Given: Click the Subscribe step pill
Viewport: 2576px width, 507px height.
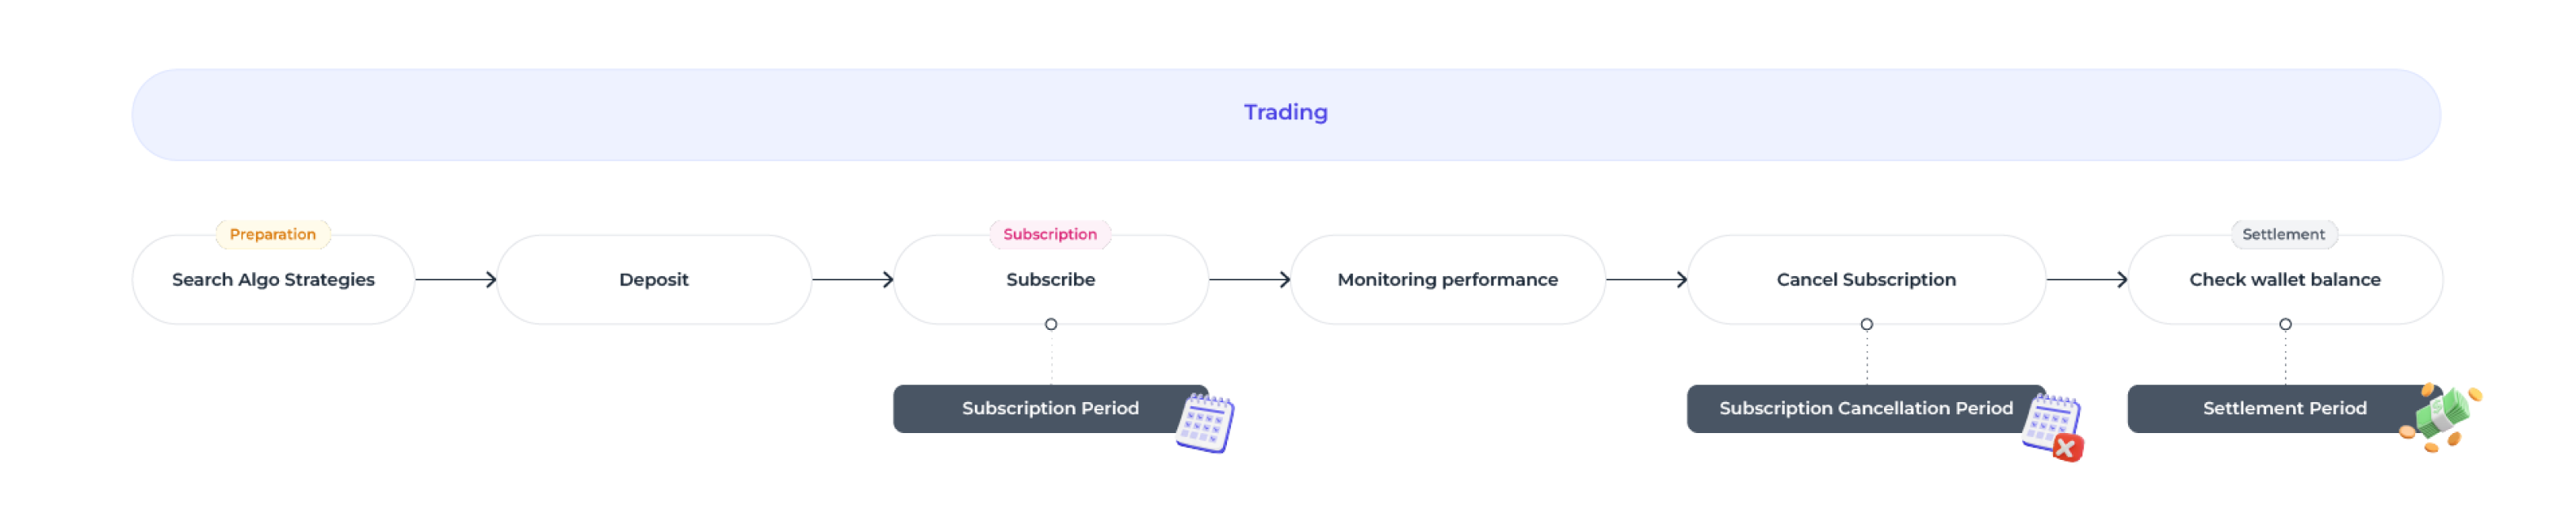Looking at the screenshot, I should (x=1051, y=280).
